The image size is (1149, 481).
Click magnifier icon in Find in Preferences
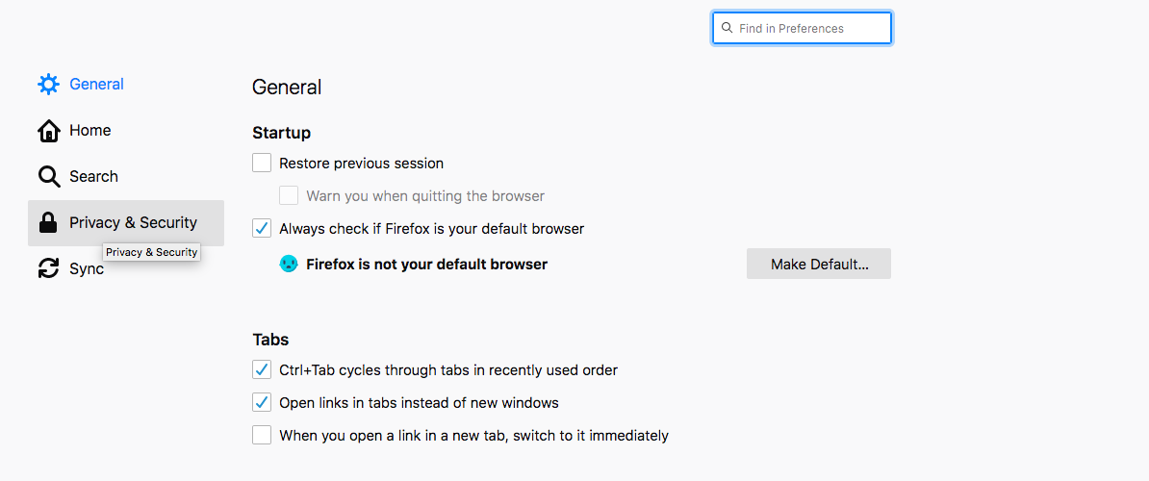point(727,28)
